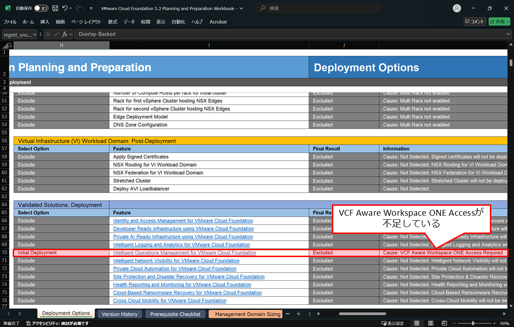
Task: Click the Save disk icon
Action: coord(55,8)
